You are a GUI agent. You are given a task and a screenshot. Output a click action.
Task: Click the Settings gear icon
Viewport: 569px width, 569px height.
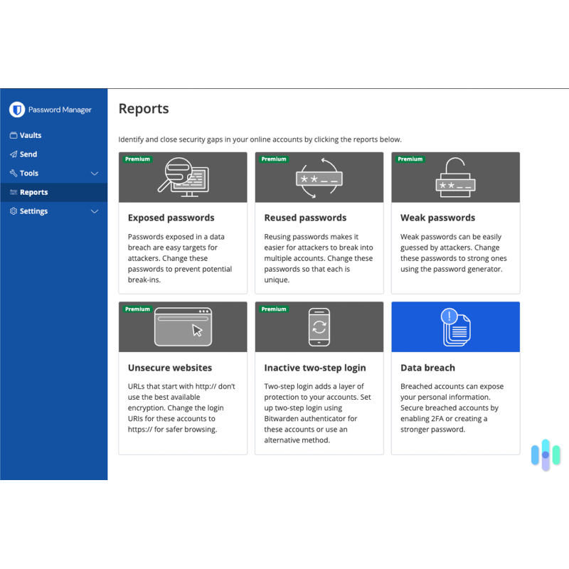point(14,211)
